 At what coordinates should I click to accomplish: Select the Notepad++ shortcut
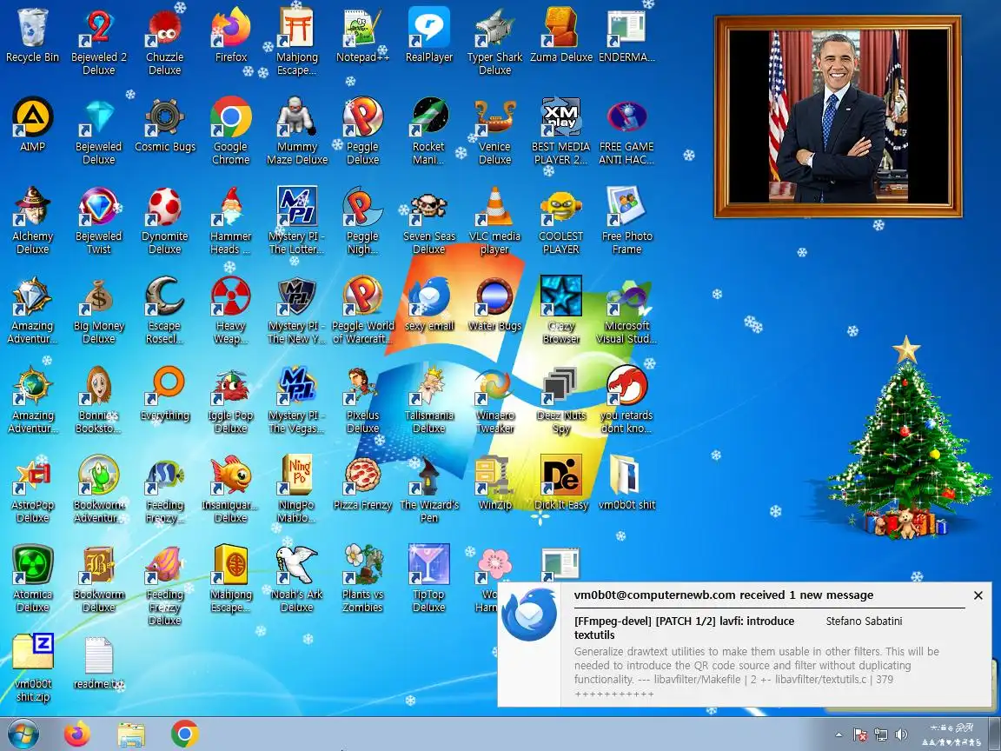pyautogui.click(x=362, y=36)
